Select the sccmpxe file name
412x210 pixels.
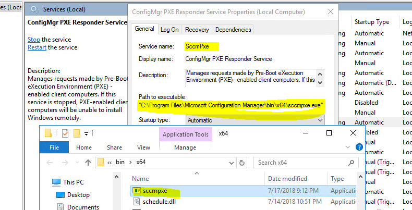coord(155,191)
